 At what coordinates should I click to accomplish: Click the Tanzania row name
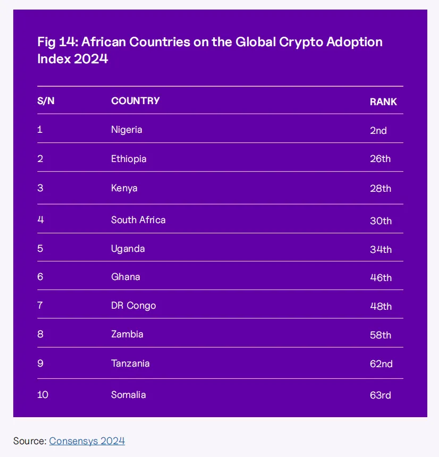point(130,363)
